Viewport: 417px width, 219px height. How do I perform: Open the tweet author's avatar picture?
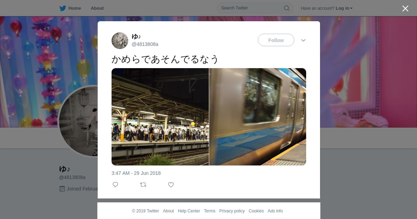tap(120, 41)
